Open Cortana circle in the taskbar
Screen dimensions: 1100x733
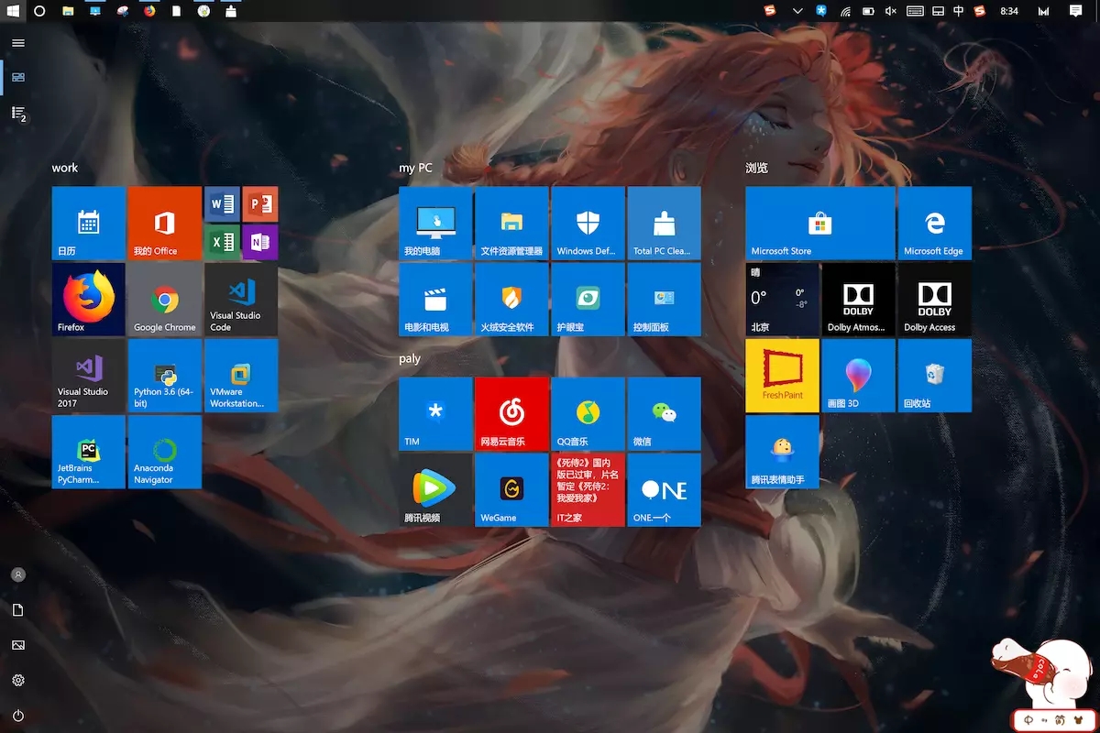tap(39, 11)
